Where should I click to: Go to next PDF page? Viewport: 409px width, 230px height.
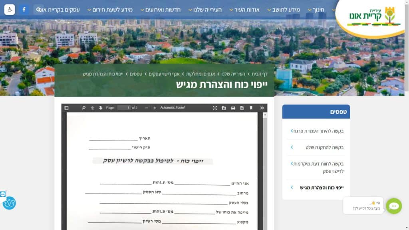pos(101,108)
